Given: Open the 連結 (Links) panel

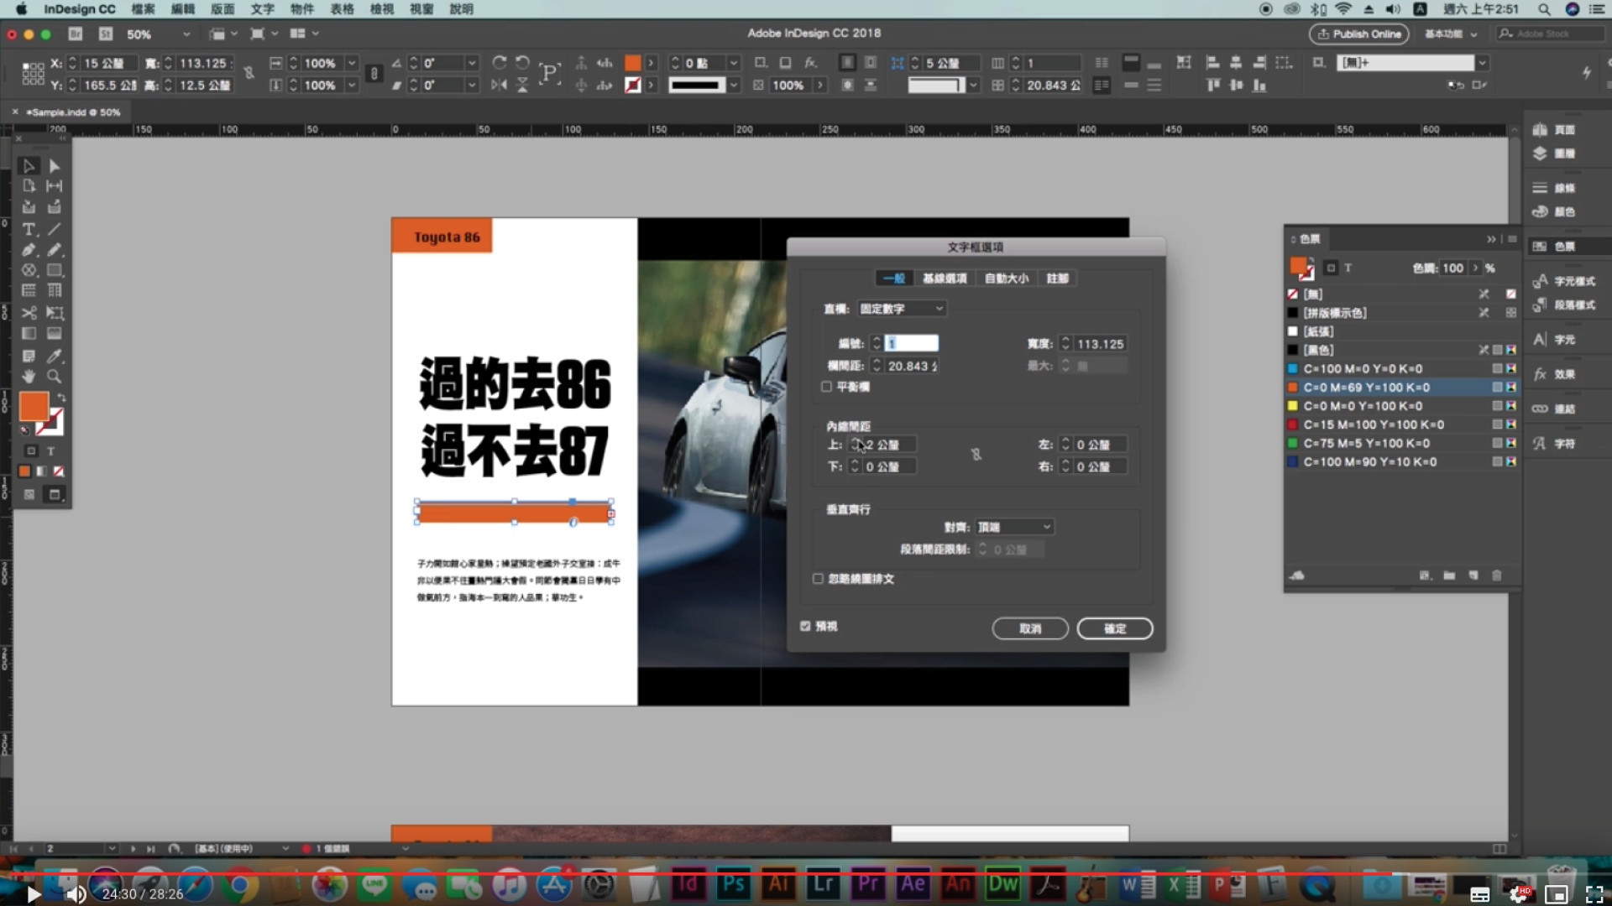Looking at the screenshot, I should click(x=1554, y=409).
